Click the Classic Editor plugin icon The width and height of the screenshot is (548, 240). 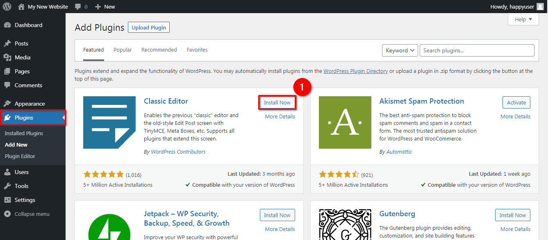pyautogui.click(x=109, y=122)
